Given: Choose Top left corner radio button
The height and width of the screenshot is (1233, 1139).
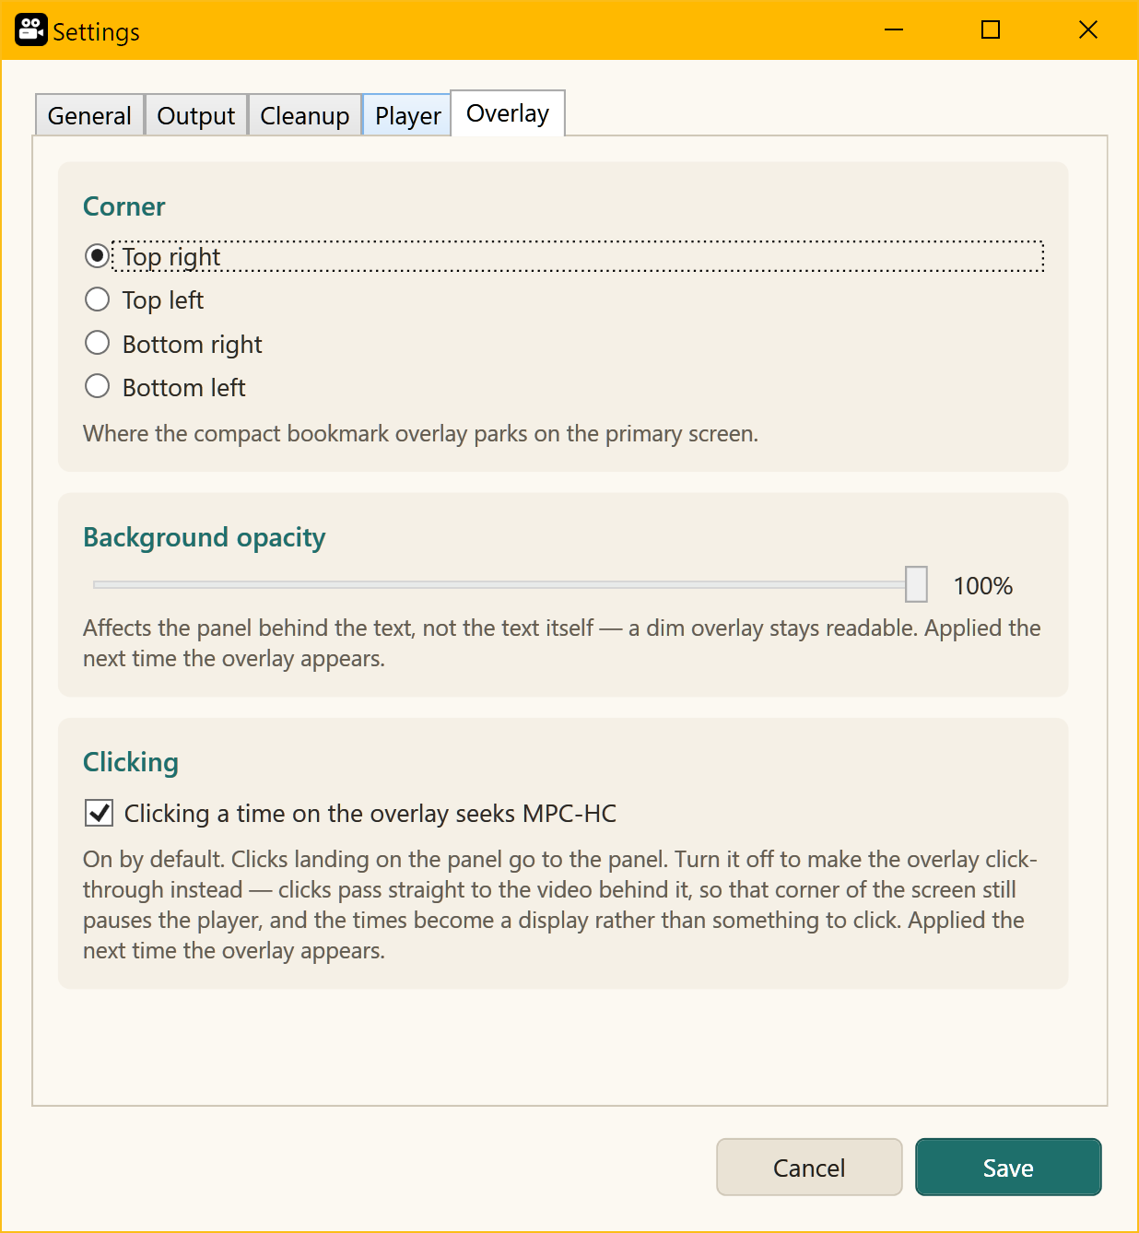Looking at the screenshot, I should [144, 300].
